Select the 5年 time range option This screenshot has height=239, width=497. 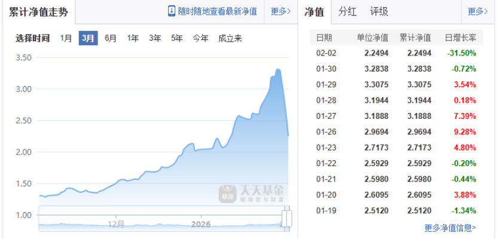pos(177,38)
